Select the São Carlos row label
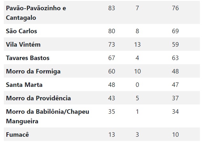The image size is (204, 146). coord(21,31)
